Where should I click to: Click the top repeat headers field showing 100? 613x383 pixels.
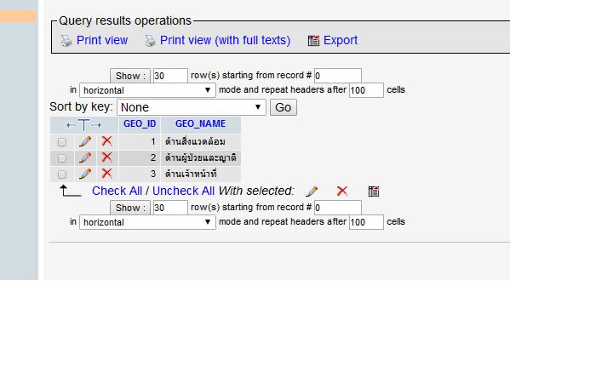pos(366,90)
